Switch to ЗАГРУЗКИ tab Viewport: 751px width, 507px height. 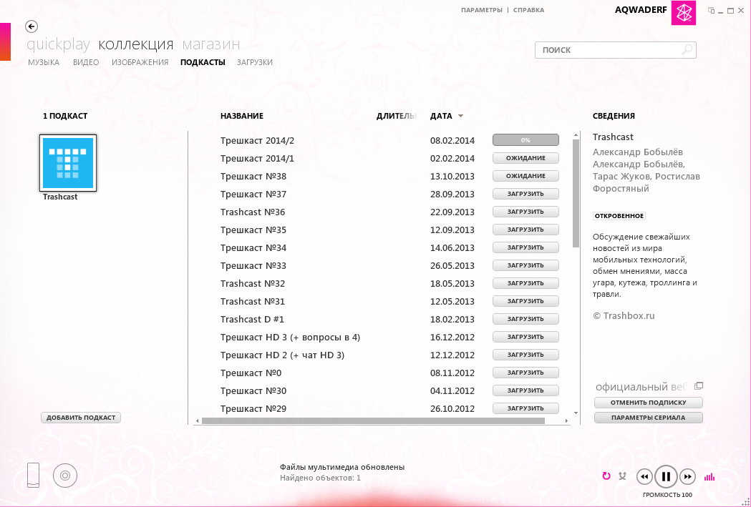click(255, 62)
